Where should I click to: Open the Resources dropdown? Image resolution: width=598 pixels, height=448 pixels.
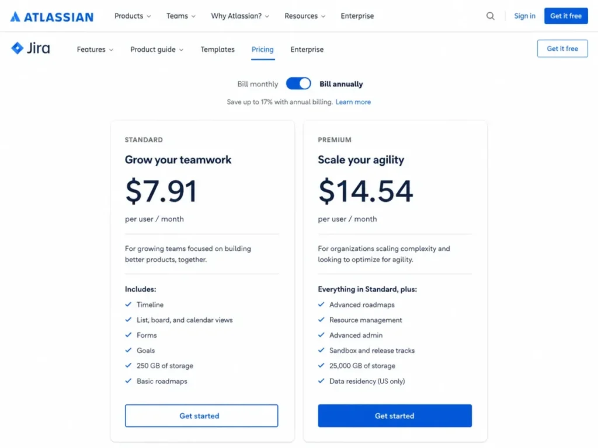[305, 16]
